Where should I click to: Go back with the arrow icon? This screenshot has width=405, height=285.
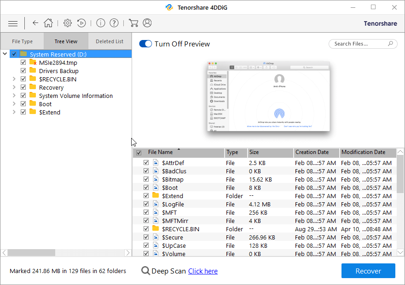point(35,23)
